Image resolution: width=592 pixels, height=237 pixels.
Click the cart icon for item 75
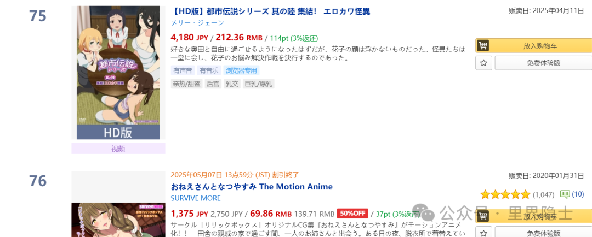click(x=483, y=45)
